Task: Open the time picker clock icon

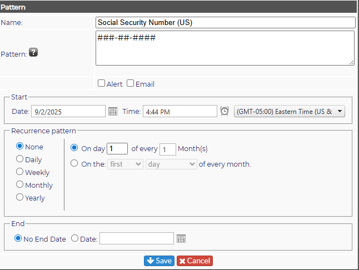Action: tap(225, 111)
